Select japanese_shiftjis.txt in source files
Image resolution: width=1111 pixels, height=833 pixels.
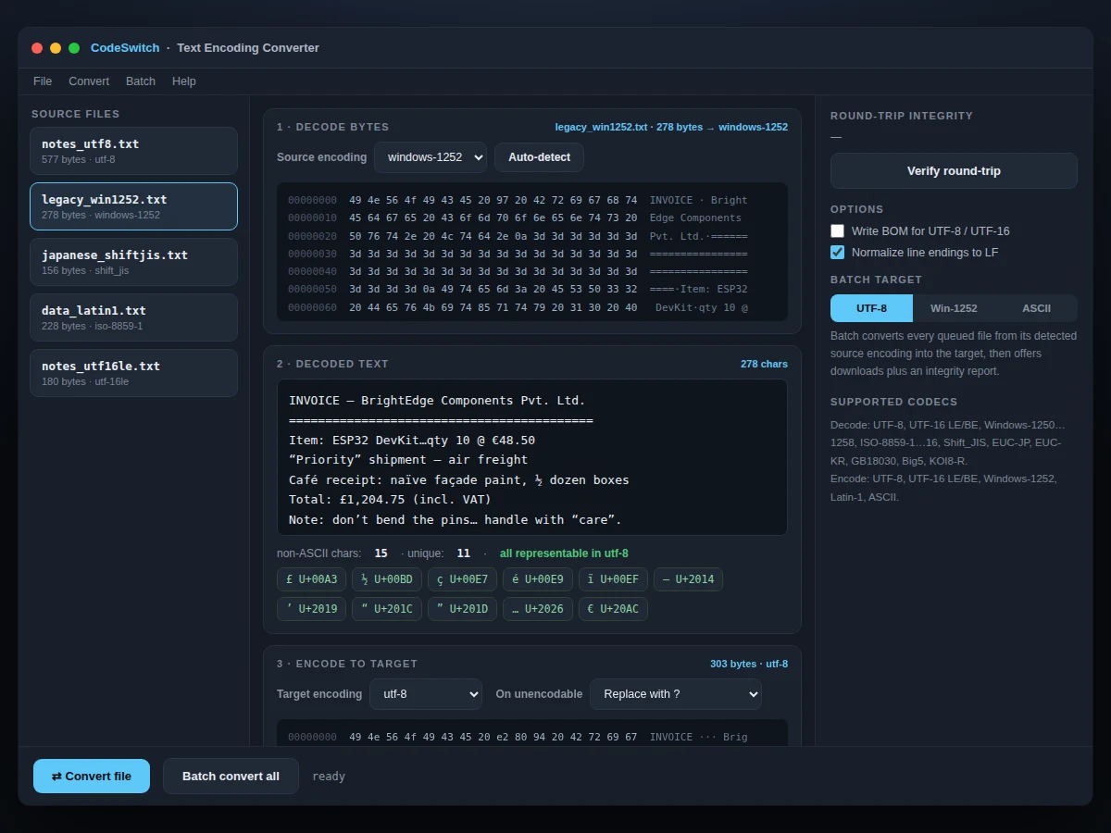[x=133, y=262]
